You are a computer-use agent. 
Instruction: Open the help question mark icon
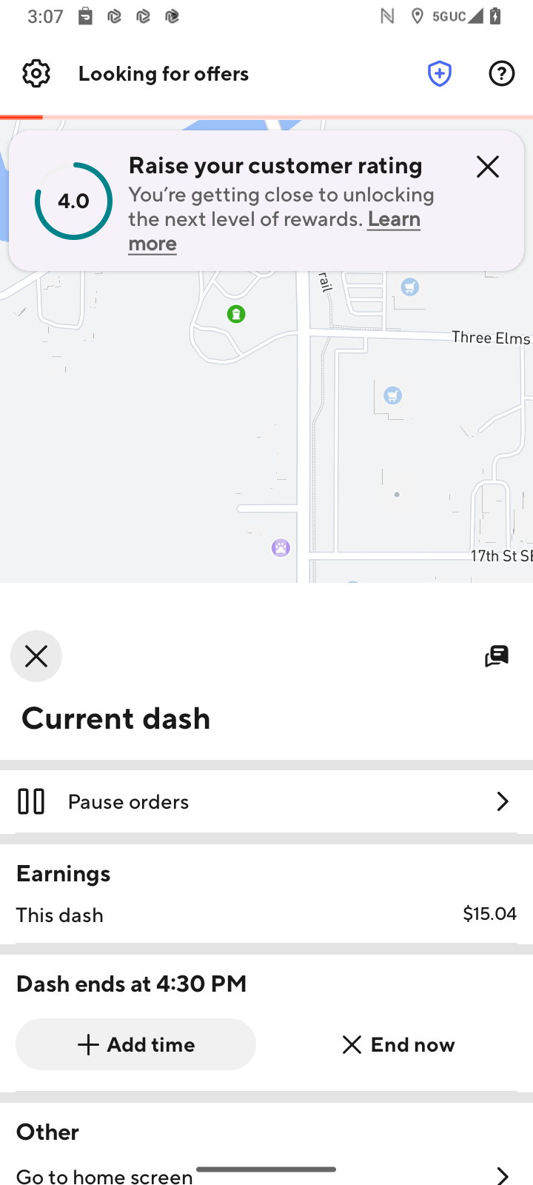501,73
